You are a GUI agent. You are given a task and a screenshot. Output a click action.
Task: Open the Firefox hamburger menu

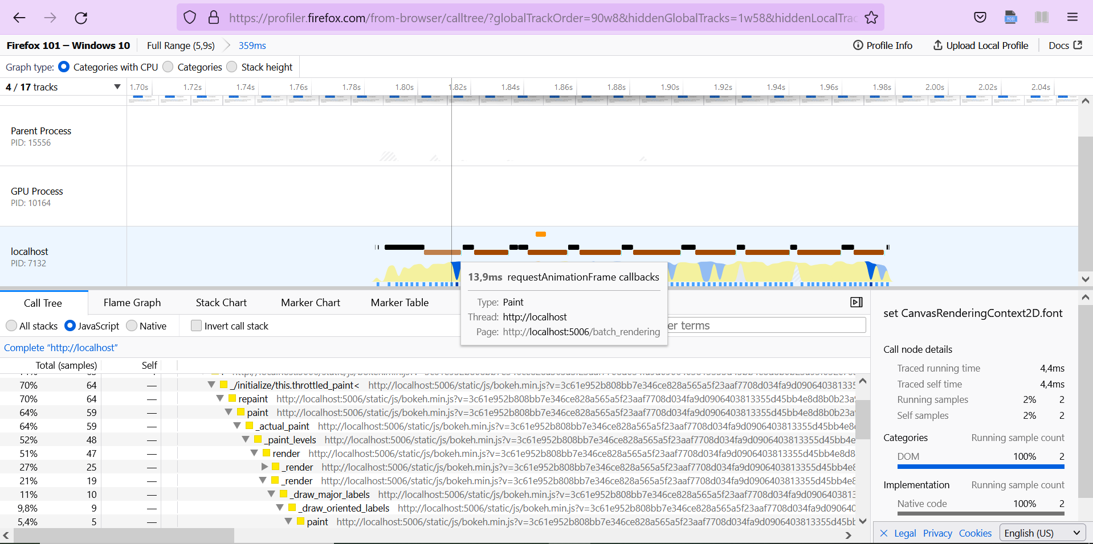click(1072, 17)
